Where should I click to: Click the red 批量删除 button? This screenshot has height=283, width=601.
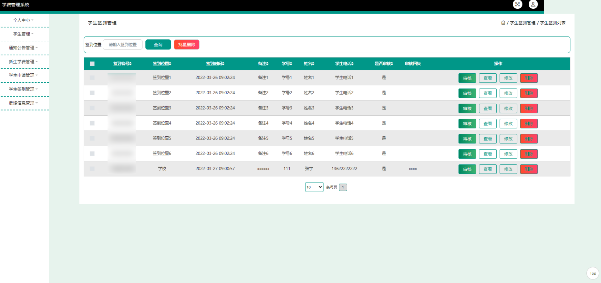(187, 45)
